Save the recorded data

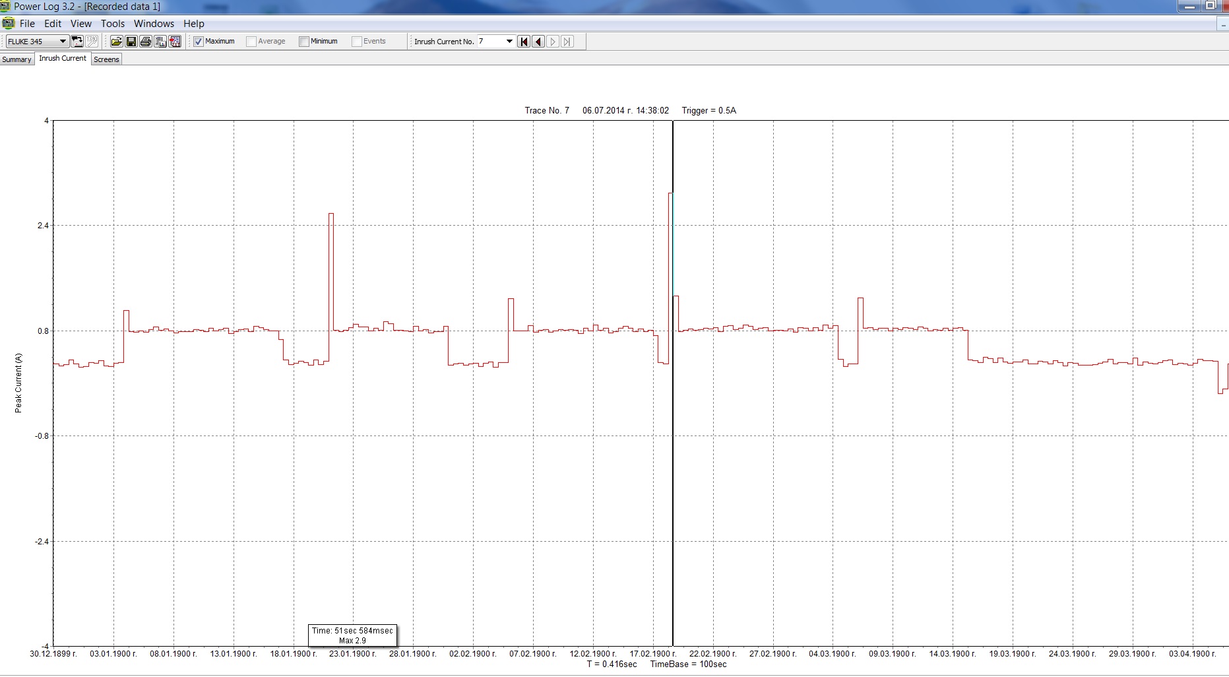131,42
